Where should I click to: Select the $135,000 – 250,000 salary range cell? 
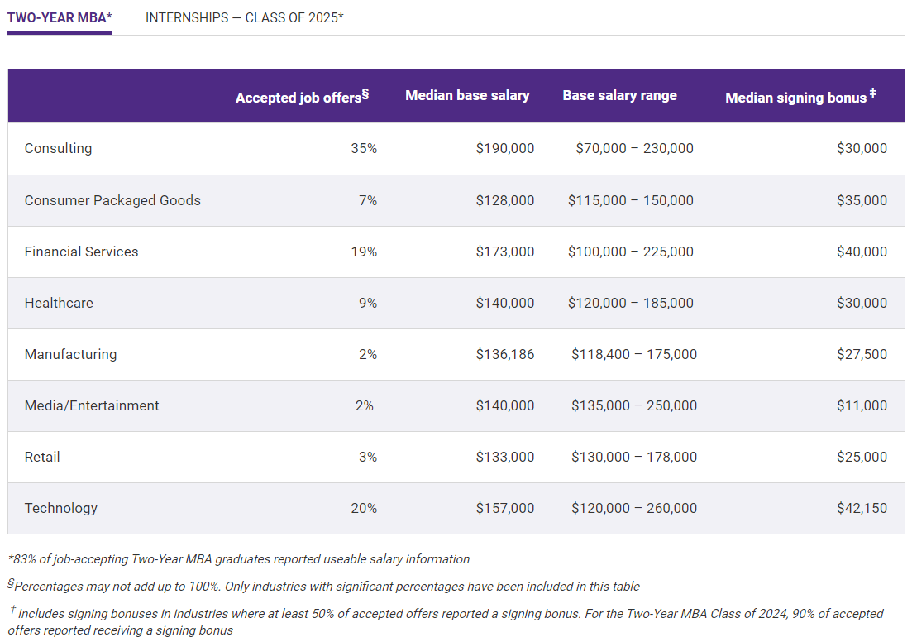[633, 405]
